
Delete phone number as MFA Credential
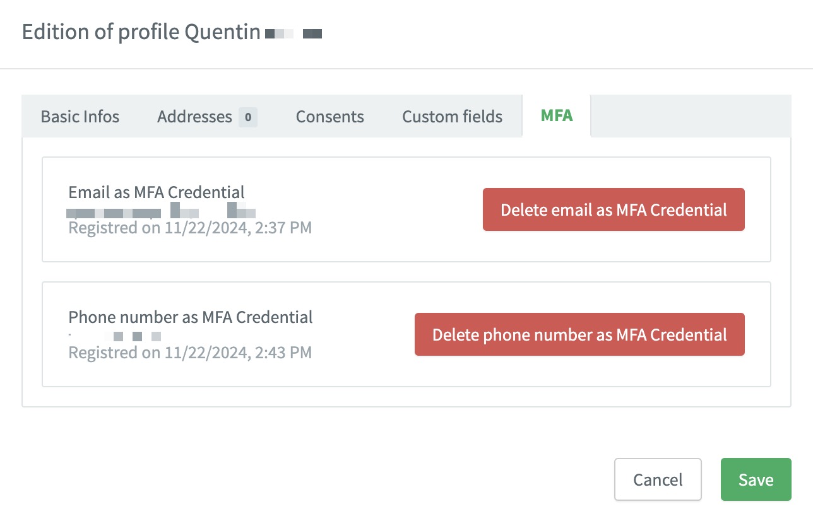[579, 334]
